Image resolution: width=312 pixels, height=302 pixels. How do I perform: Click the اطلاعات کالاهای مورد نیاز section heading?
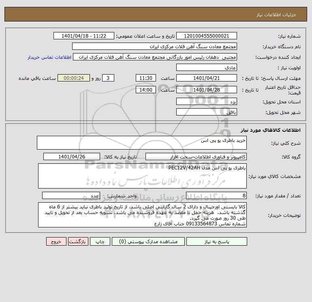pos(271,130)
